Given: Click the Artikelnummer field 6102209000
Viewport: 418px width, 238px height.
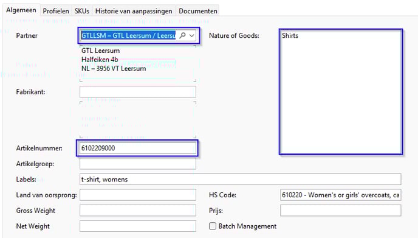Looking at the screenshot, I should click(138, 148).
